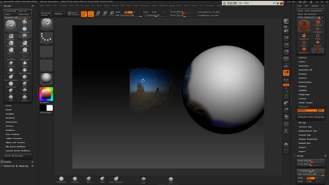Select the Pinch brush in Brush palette
The image size is (329, 185).
[x=11, y=98]
